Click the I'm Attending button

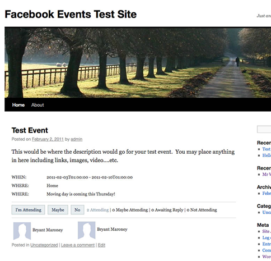[x=28, y=210]
